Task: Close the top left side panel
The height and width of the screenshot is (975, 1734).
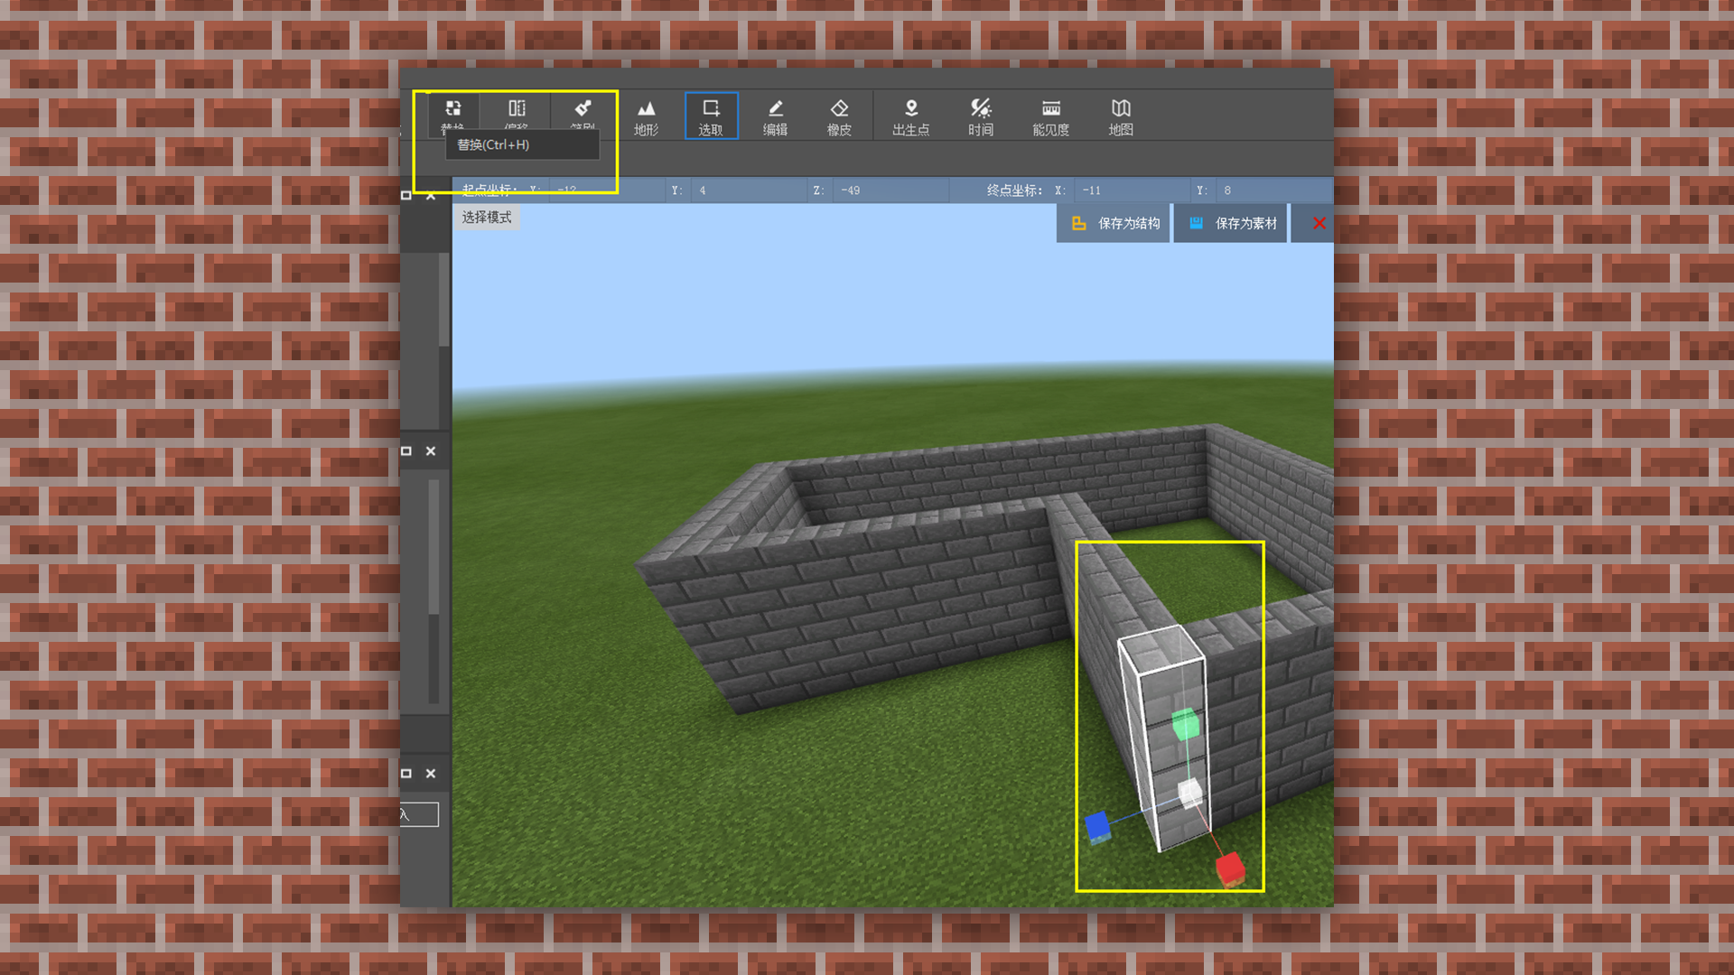Action: pos(431,195)
